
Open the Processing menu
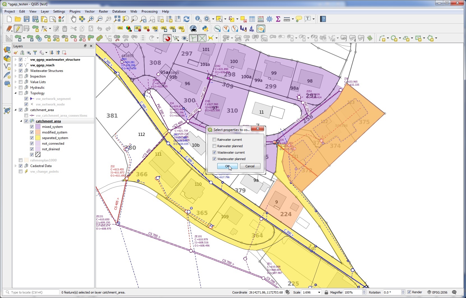(x=149, y=11)
